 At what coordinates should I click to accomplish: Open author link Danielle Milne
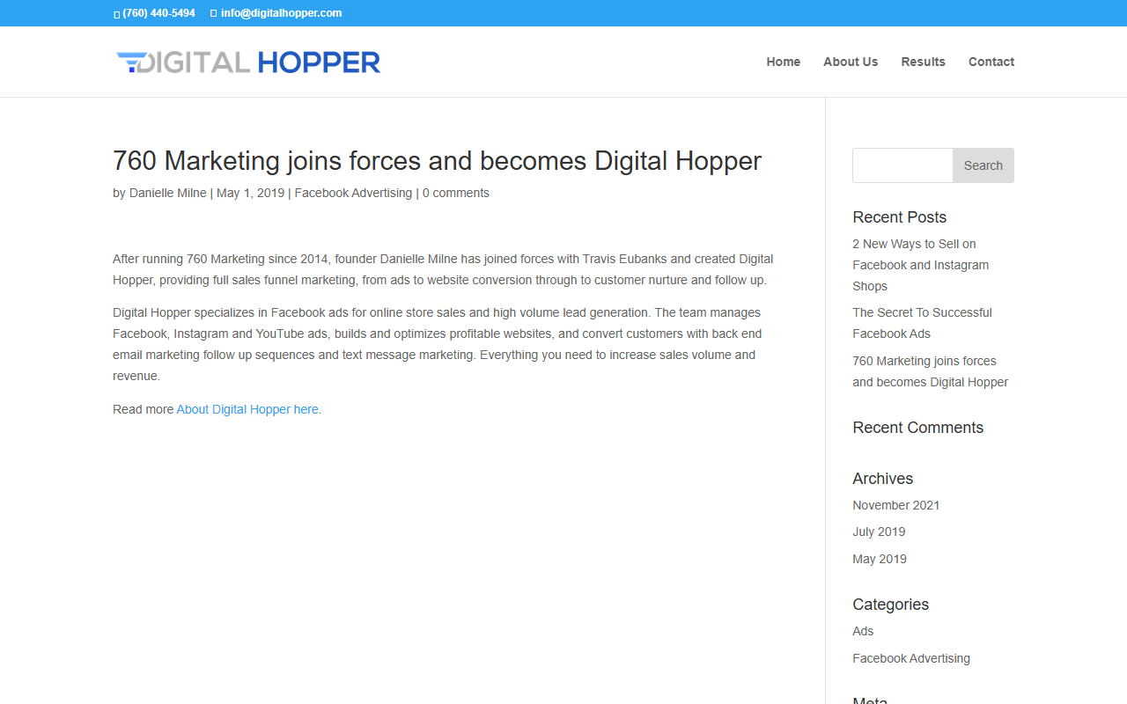168,193
